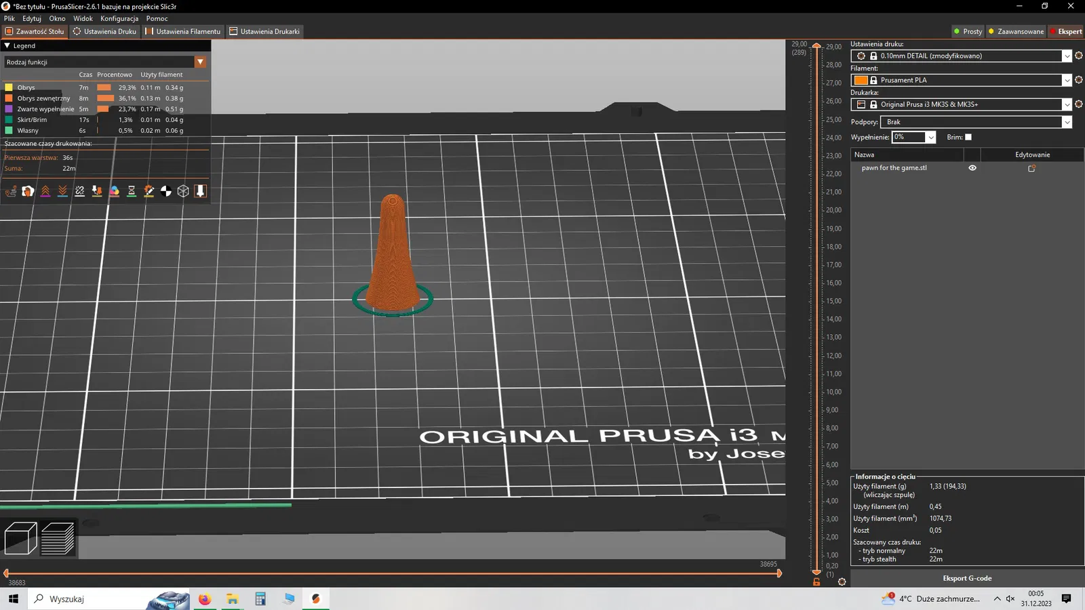The height and width of the screenshot is (610, 1085).
Task: Select Zaawansowane advanced mode
Action: pos(1016,31)
